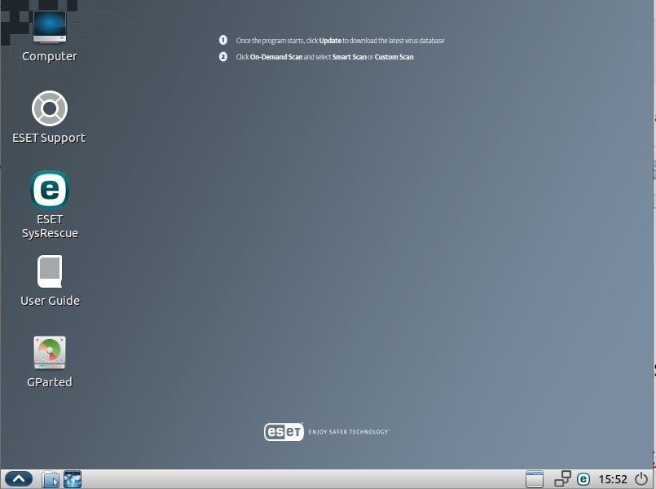Select the GParted label text
The image size is (656, 489).
pyautogui.click(x=50, y=382)
